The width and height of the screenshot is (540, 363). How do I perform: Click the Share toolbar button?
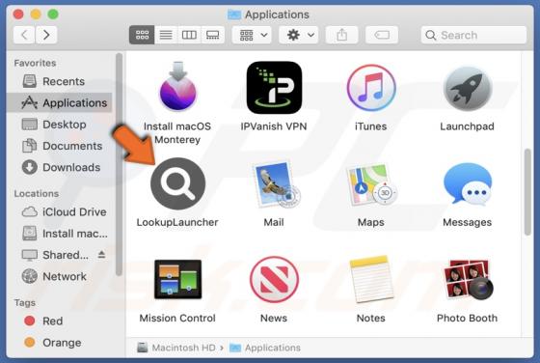point(341,35)
